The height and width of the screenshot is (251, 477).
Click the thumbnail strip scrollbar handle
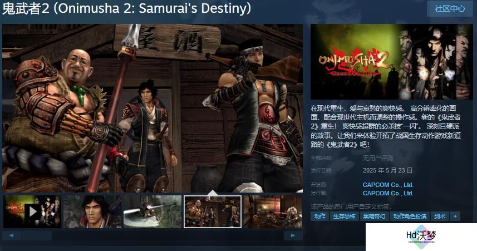pyautogui.click(x=36, y=235)
